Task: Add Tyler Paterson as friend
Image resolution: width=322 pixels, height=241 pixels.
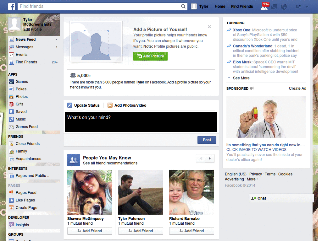Action: pos(141,231)
